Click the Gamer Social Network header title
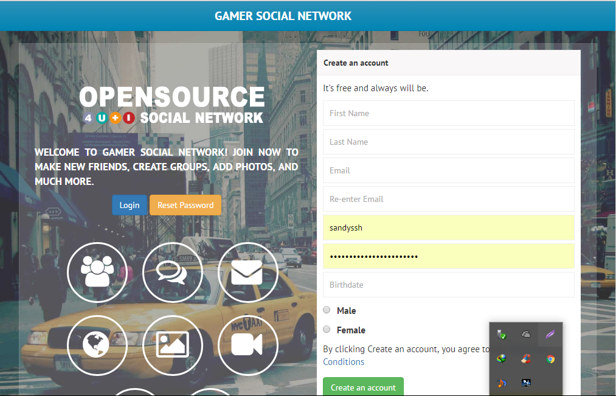616x396 pixels. 283,16
